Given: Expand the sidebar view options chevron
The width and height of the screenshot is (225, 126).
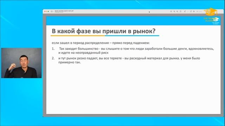Looking at the screenshot, I should tap(53, 11).
